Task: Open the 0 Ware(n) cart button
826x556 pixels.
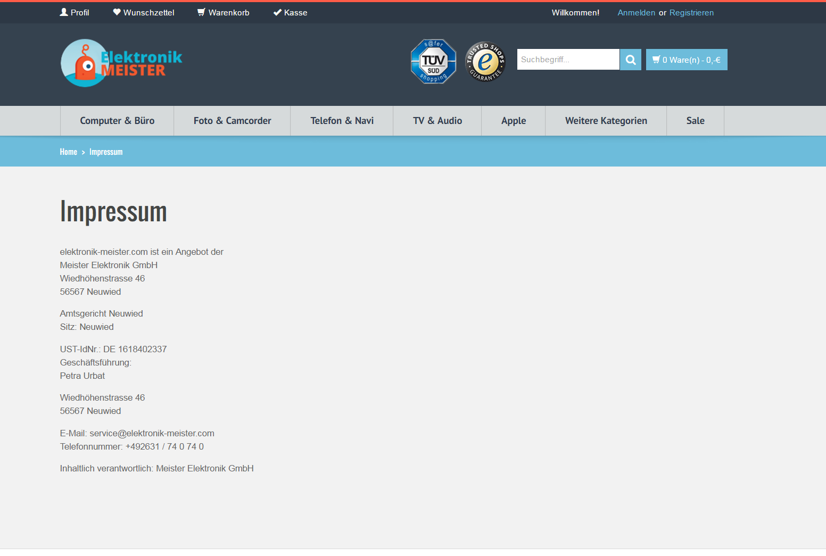Action: 687,60
